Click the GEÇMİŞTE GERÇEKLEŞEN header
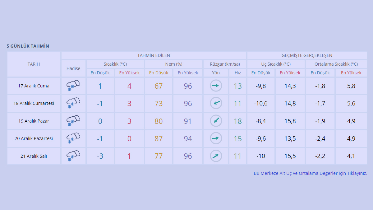Image resolution: width=373 pixels, height=210 pixels. [x=307, y=55]
